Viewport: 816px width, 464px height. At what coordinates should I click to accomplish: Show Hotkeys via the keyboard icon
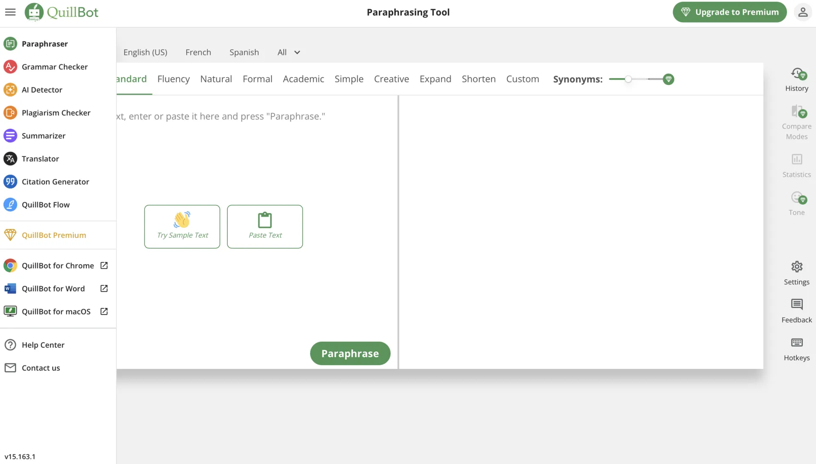pyautogui.click(x=797, y=342)
